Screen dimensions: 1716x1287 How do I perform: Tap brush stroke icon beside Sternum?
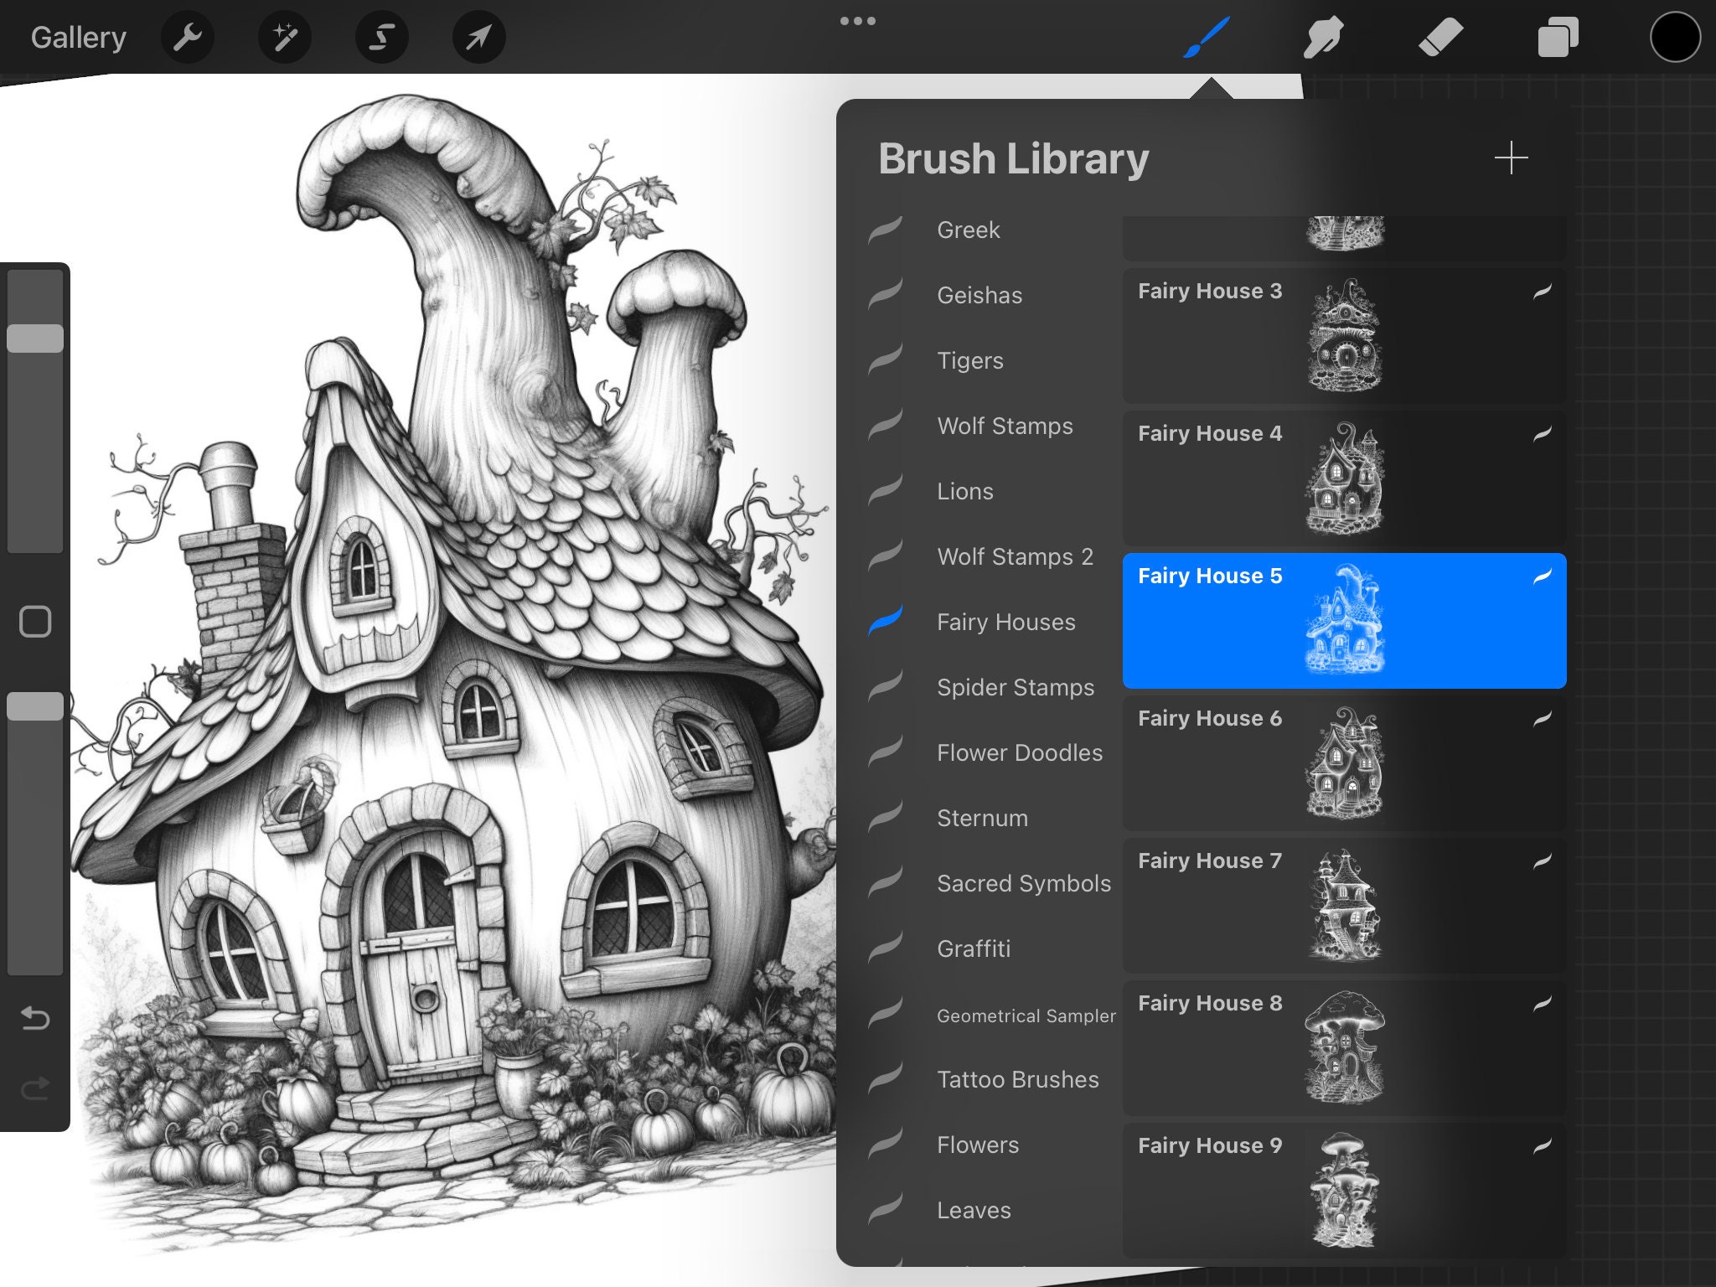[886, 818]
